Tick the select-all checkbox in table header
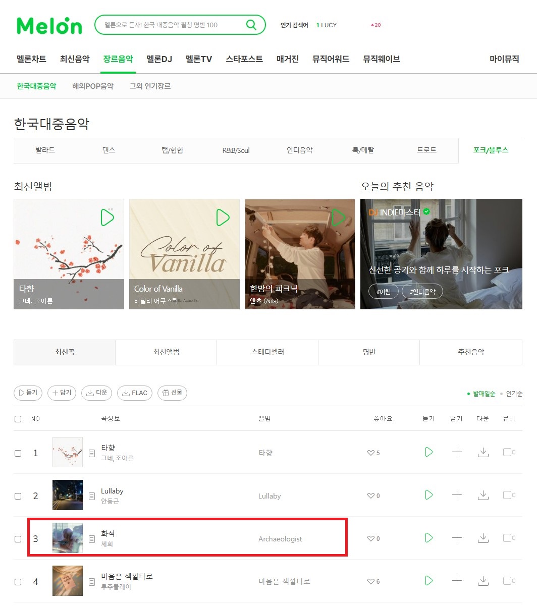 (x=18, y=419)
